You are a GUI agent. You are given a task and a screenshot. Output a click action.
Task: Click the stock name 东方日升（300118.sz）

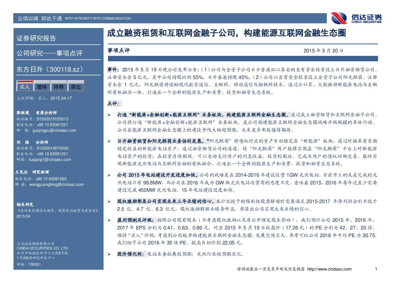[51, 69]
